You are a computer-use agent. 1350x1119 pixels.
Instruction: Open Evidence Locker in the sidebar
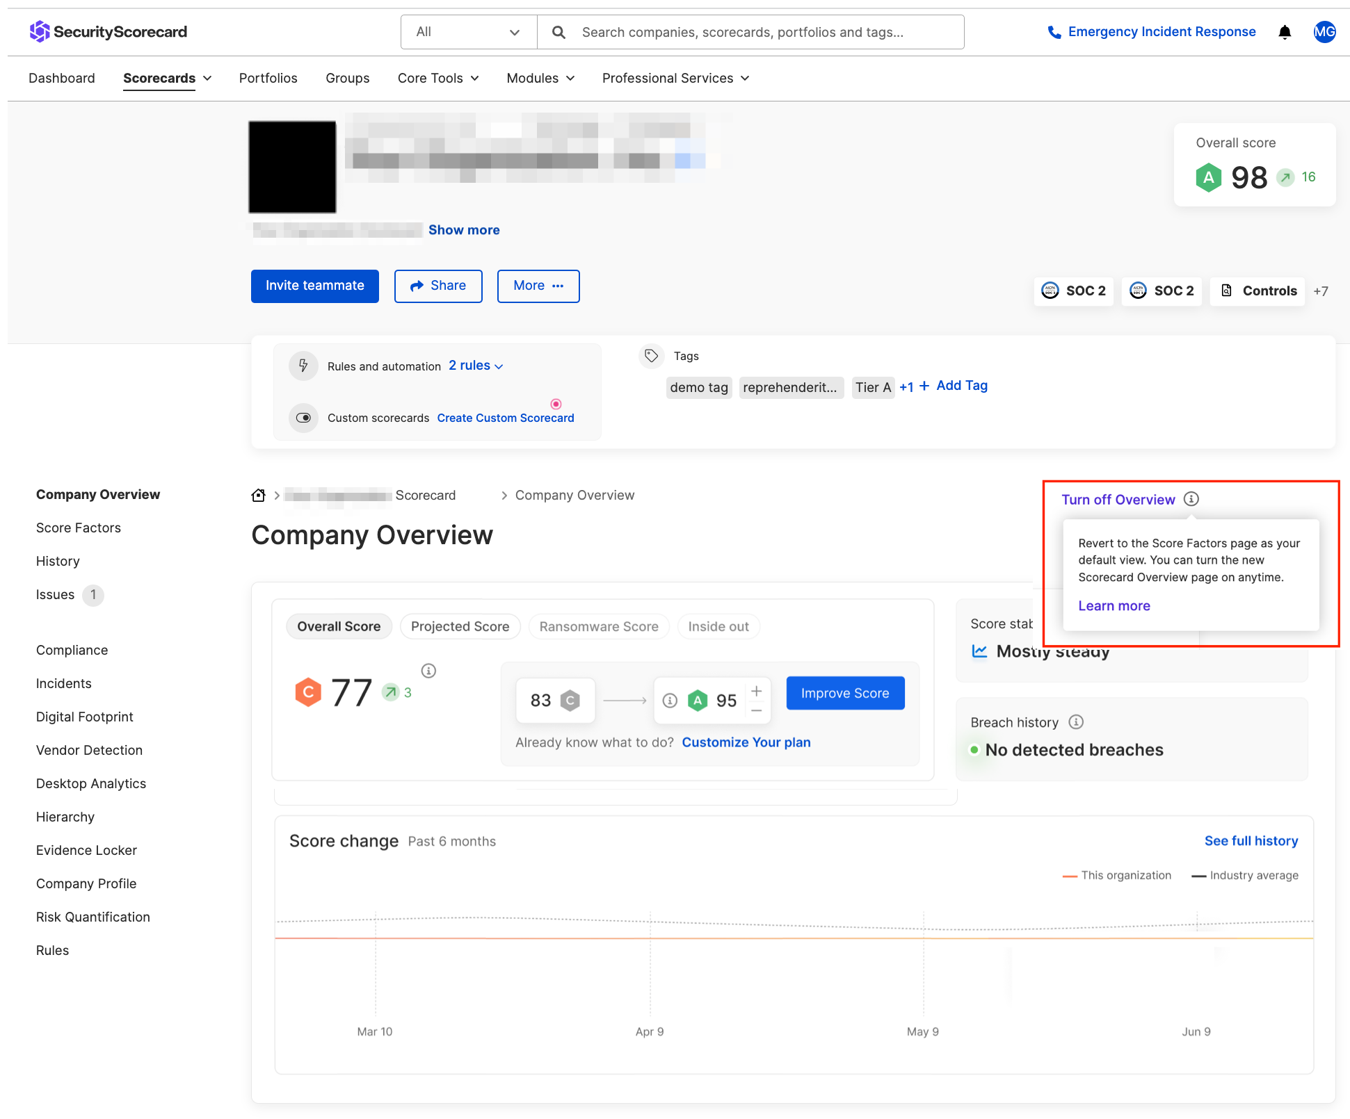pos(86,850)
